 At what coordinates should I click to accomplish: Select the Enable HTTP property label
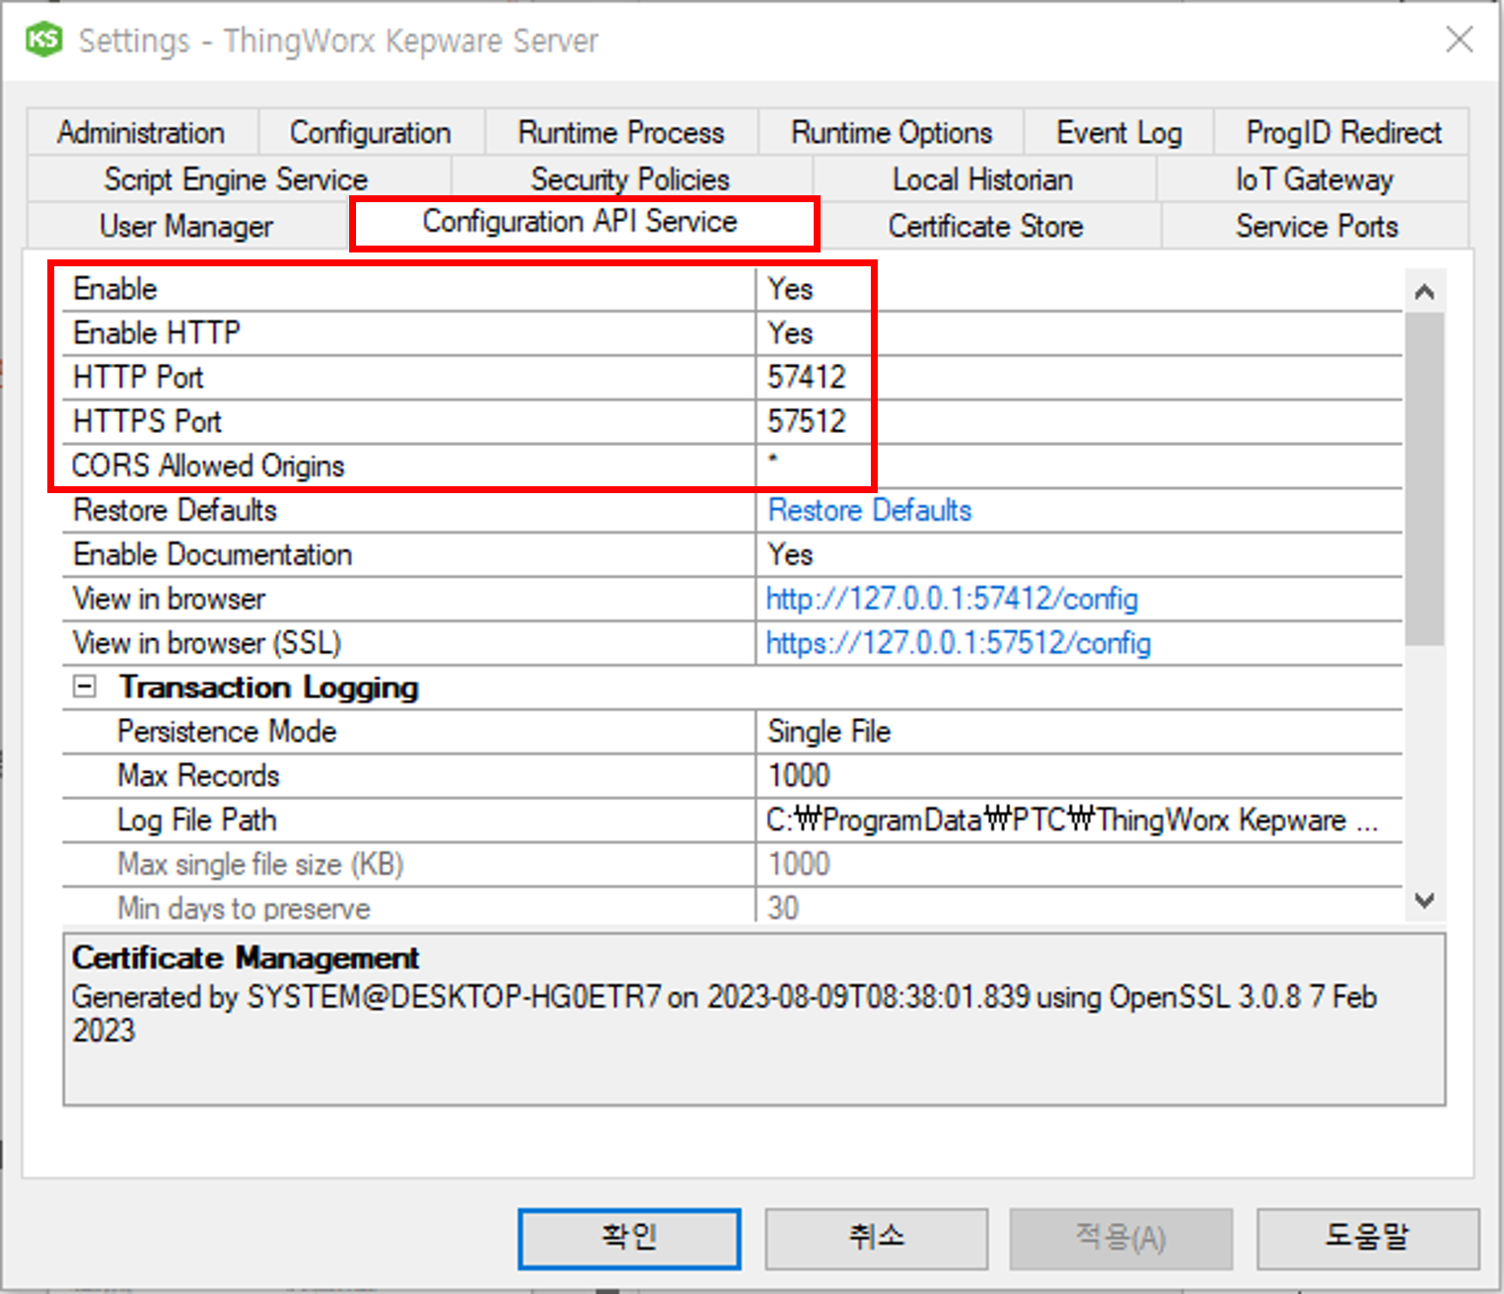pos(157,333)
